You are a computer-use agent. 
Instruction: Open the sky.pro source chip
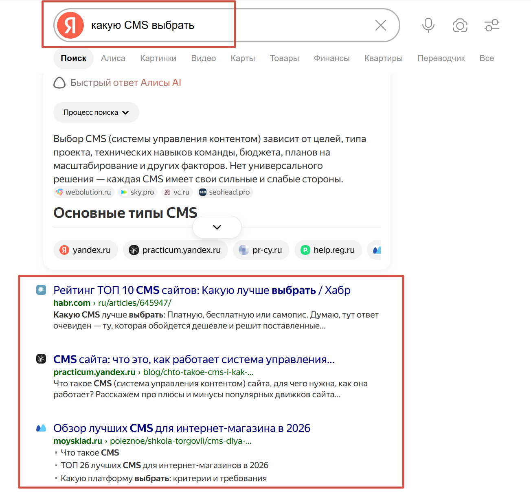coord(138,192)
